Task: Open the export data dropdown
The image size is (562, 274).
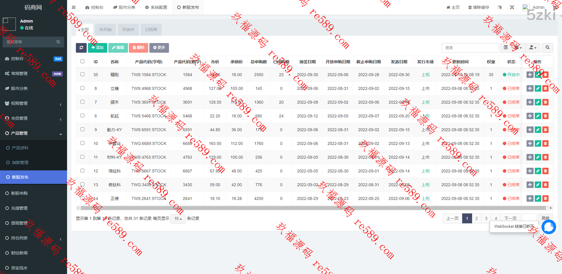Action: (533, 48)
